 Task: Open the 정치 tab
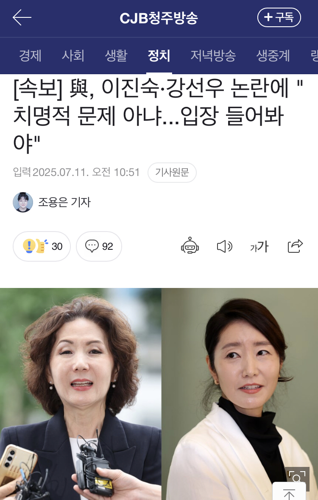(159, 56)
